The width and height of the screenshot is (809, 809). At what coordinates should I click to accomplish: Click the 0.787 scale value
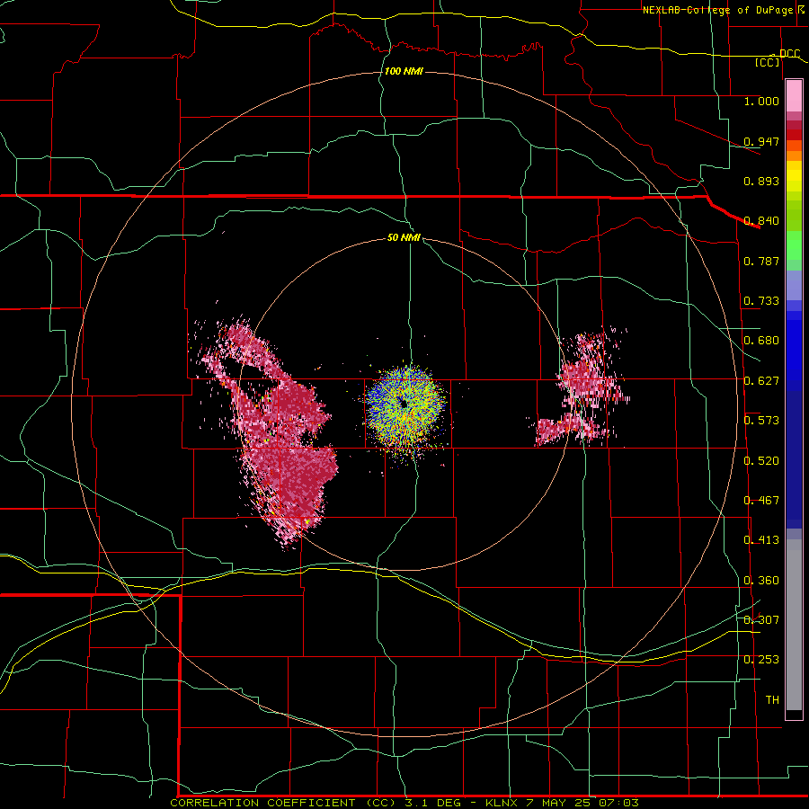[x=761, y=261]
